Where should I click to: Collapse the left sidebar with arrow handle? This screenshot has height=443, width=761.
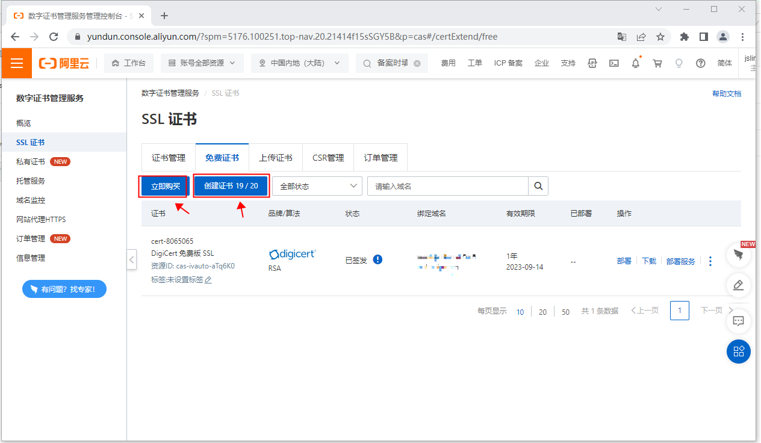pos(131,260)
